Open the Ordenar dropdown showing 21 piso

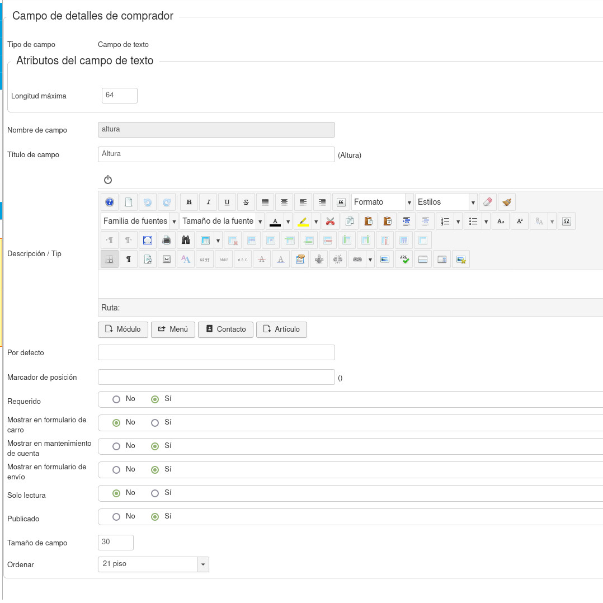point(153,564)
